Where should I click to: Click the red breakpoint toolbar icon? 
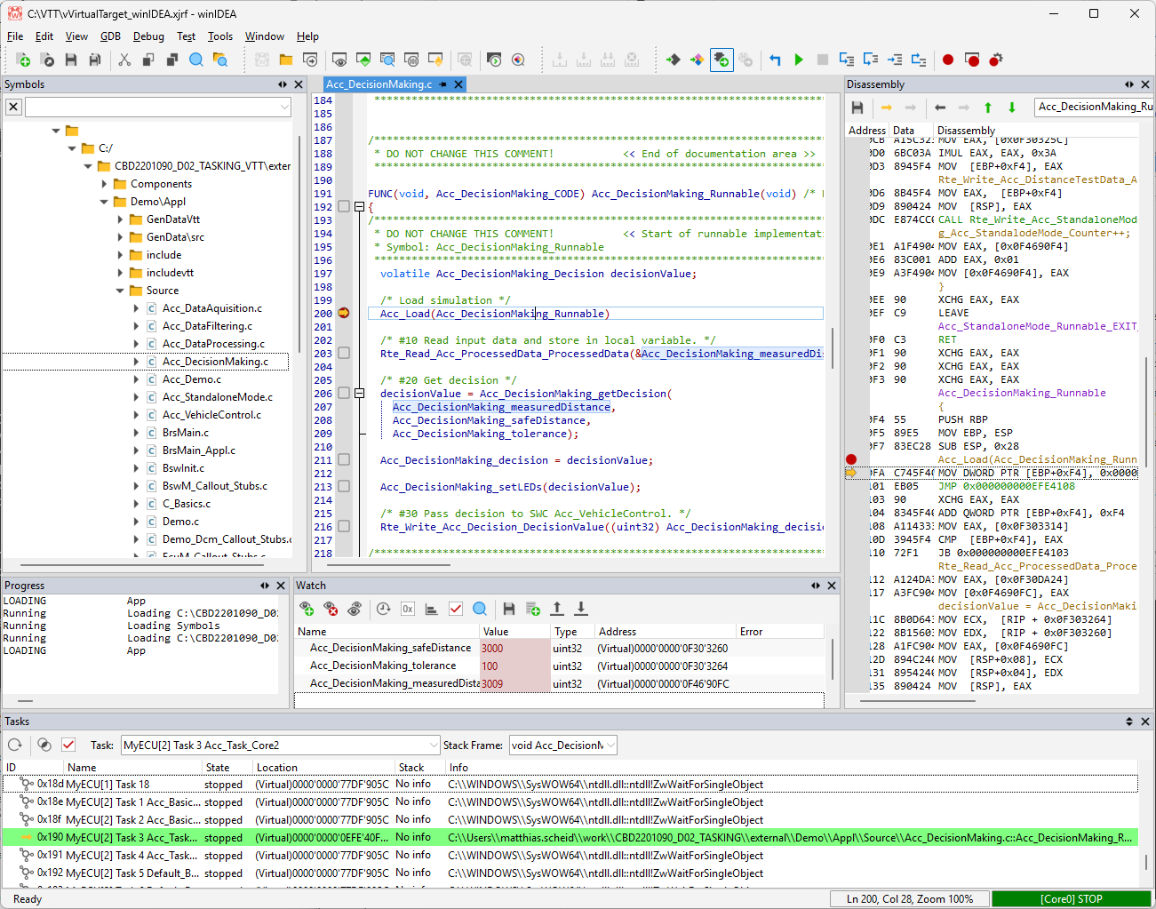(948, 60)
